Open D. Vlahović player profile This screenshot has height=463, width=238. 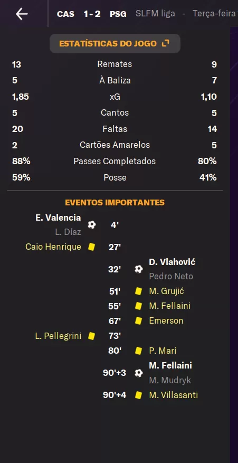(172, 262)
